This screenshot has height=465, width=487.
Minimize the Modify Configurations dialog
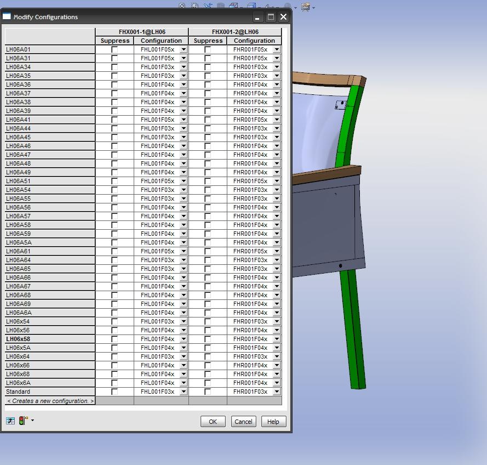[x=257, y=17]
